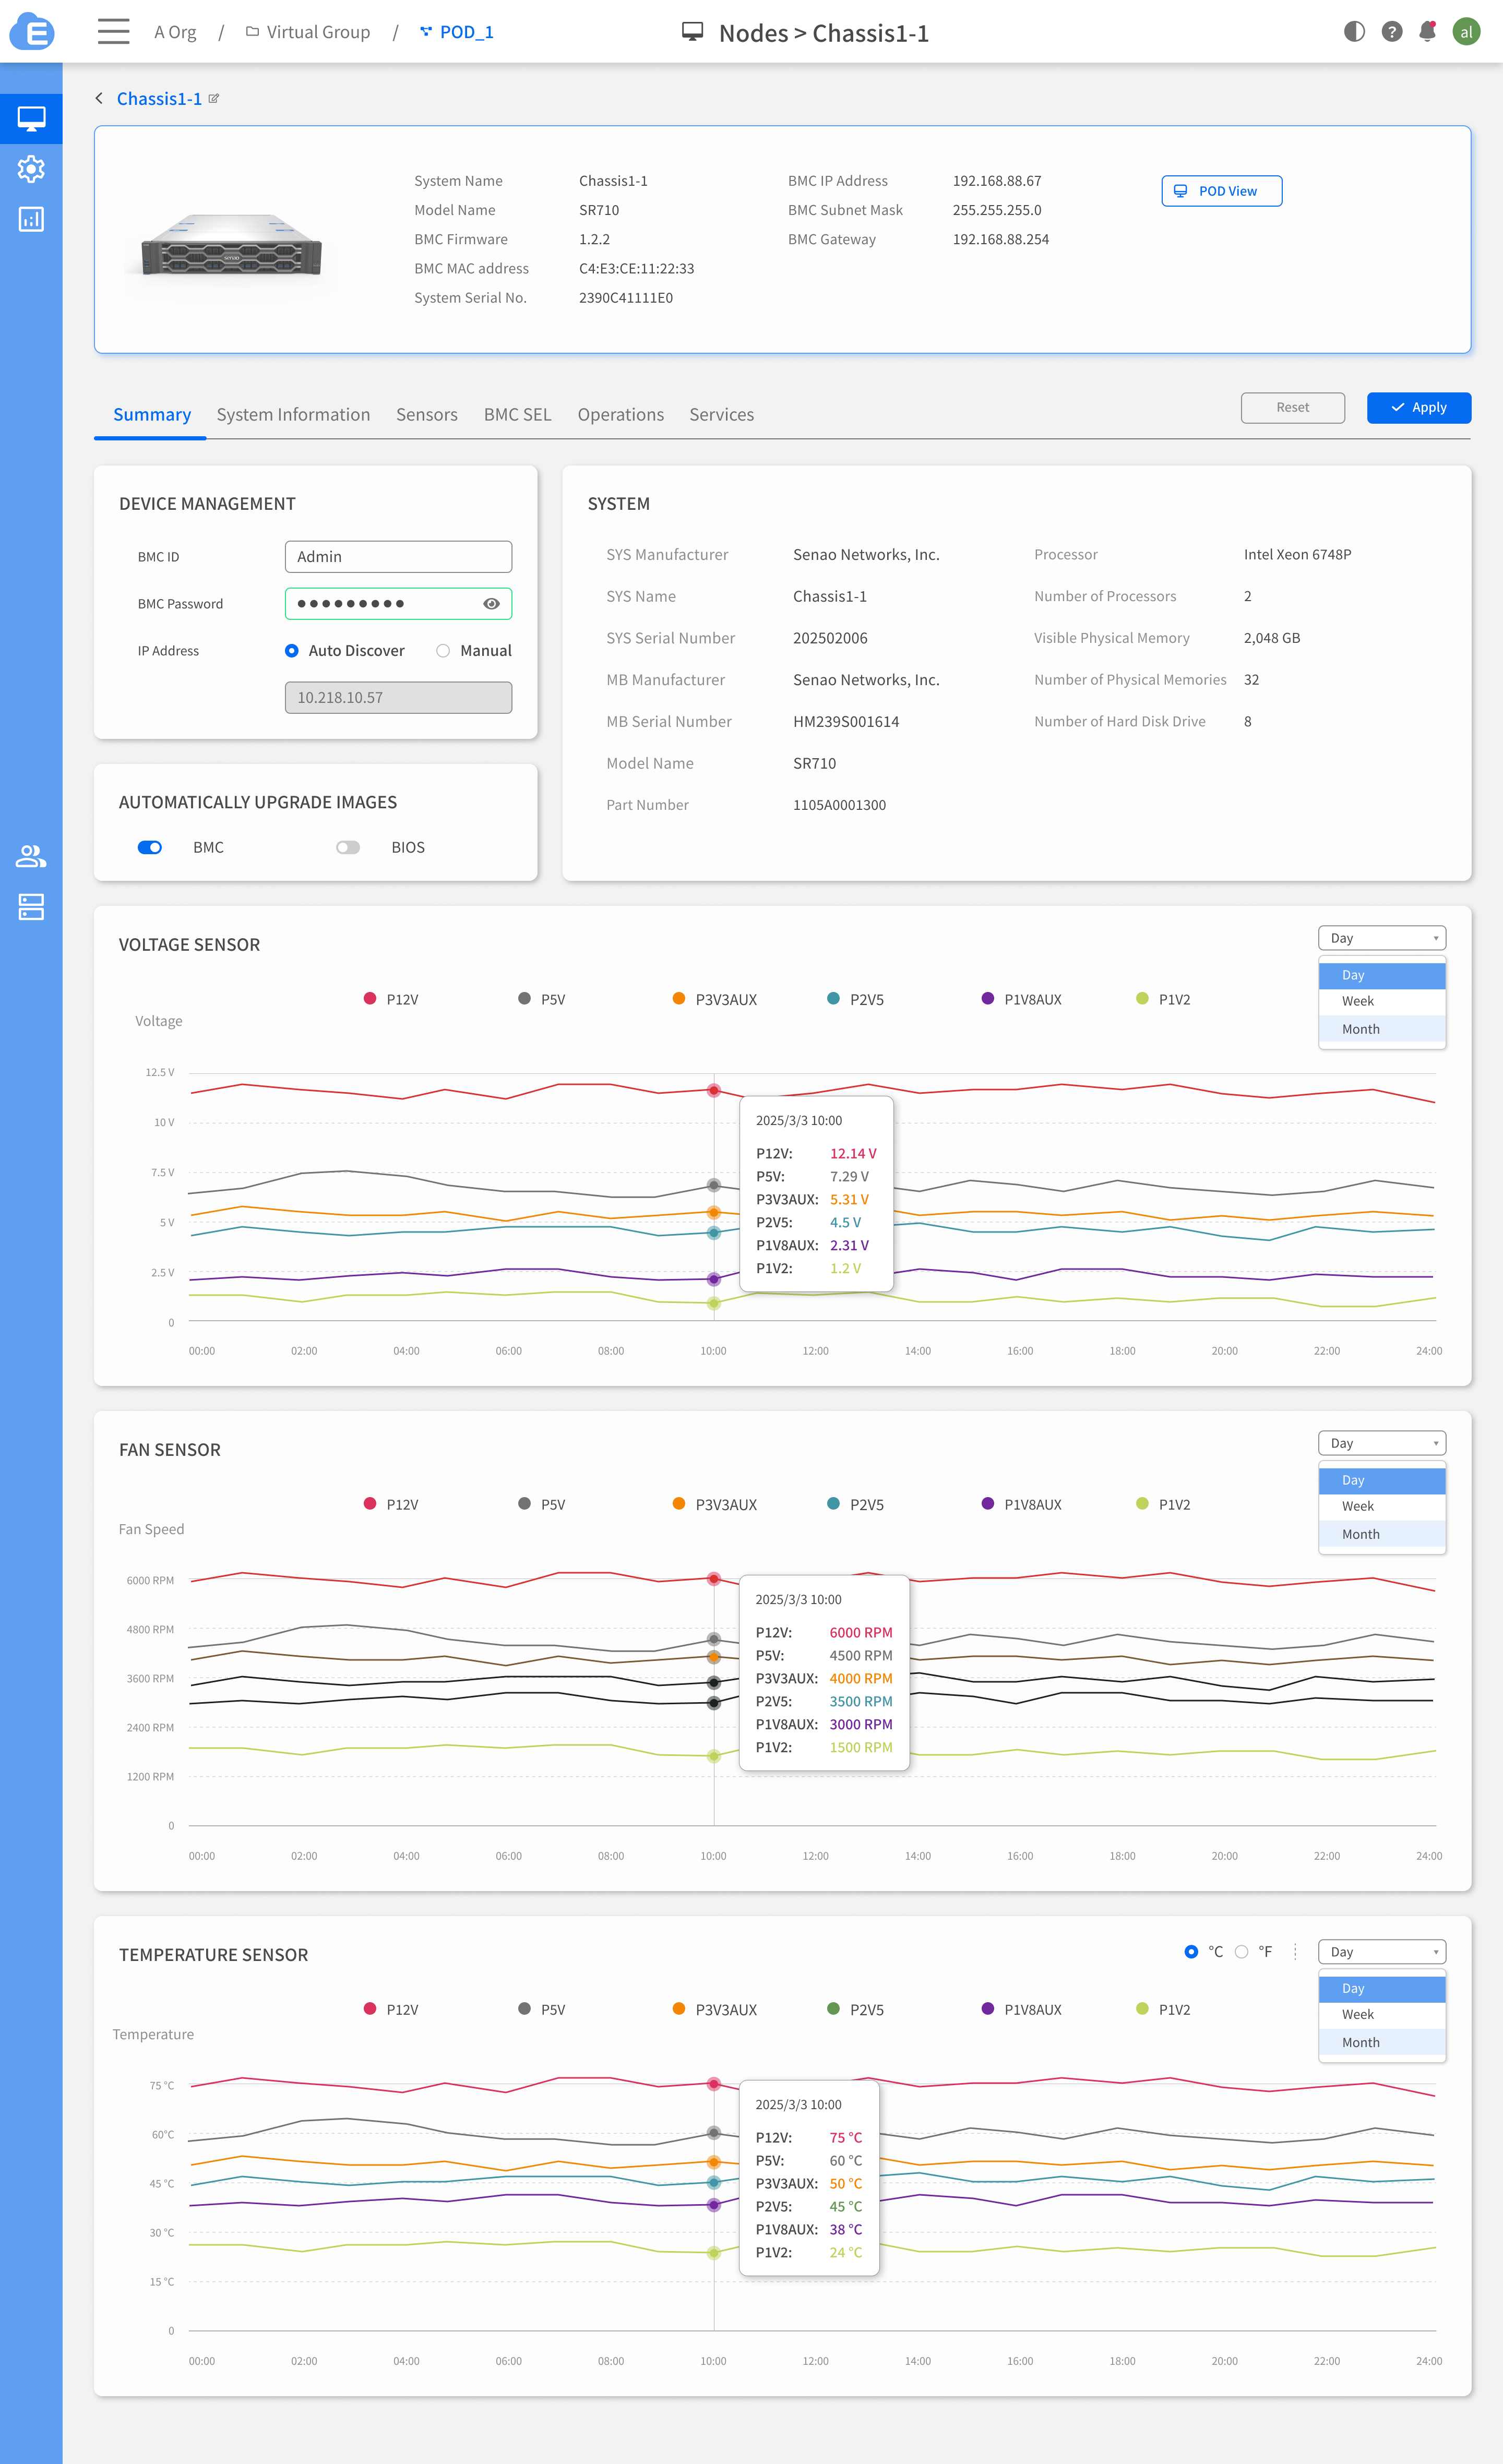Open settings gear in sidebar
This screenshot has width=1503, height=2464.
(31, 169)
